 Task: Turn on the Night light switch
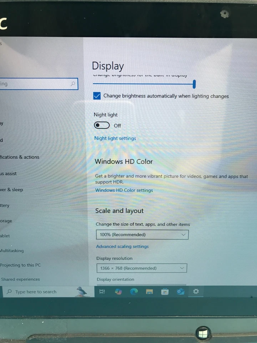102,125
